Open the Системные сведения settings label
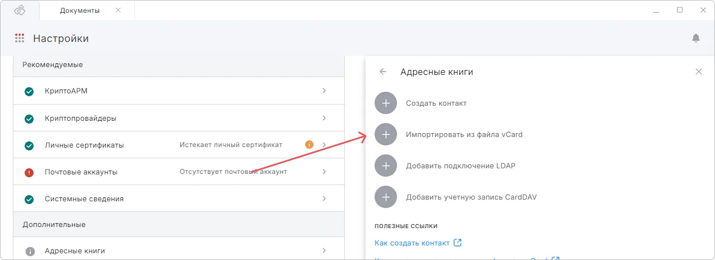Viewport: 715px width, 260px height. coord(84,199)
